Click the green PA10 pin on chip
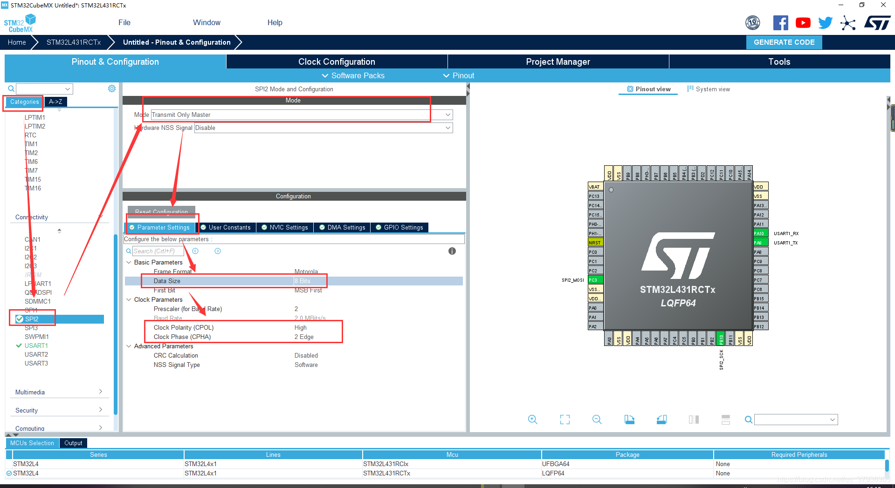 pyautogui.click(x=761, y=233)
